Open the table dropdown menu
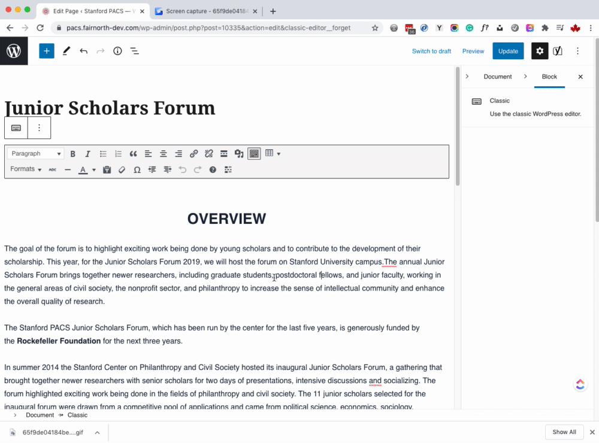 click(x=273, y=153)
